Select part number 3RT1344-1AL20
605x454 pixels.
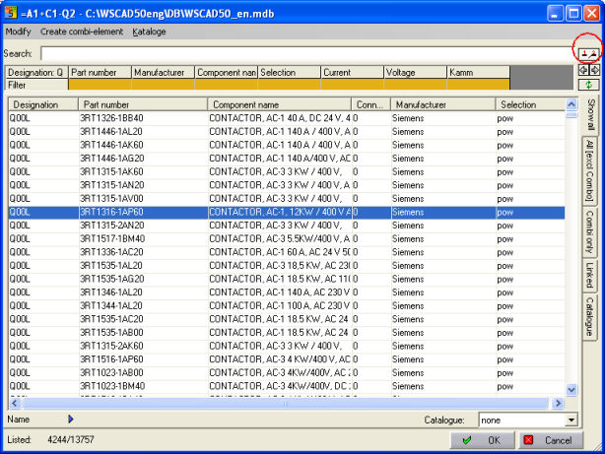pos(111,305)
